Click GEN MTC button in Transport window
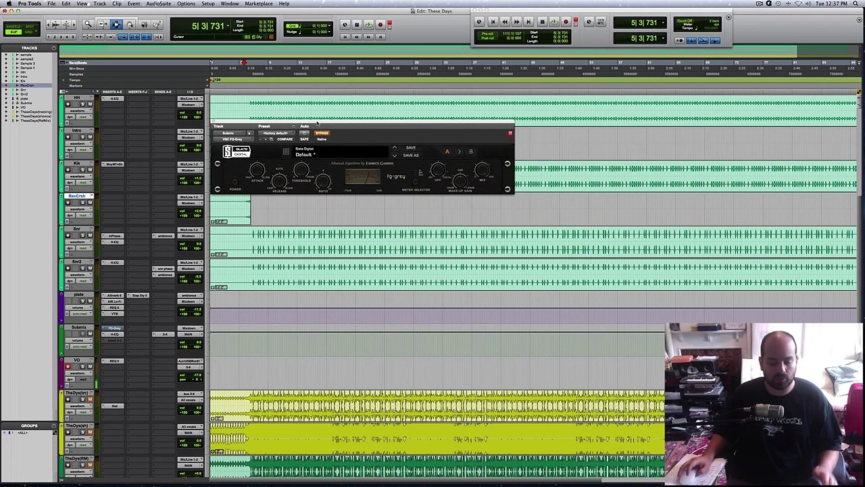The height and width of the screenshot is (487, 865). pos(601,22)
